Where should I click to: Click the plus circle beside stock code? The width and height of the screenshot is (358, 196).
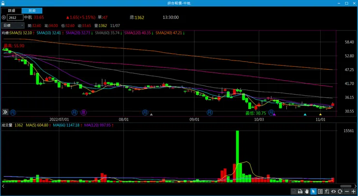(3, 17)
